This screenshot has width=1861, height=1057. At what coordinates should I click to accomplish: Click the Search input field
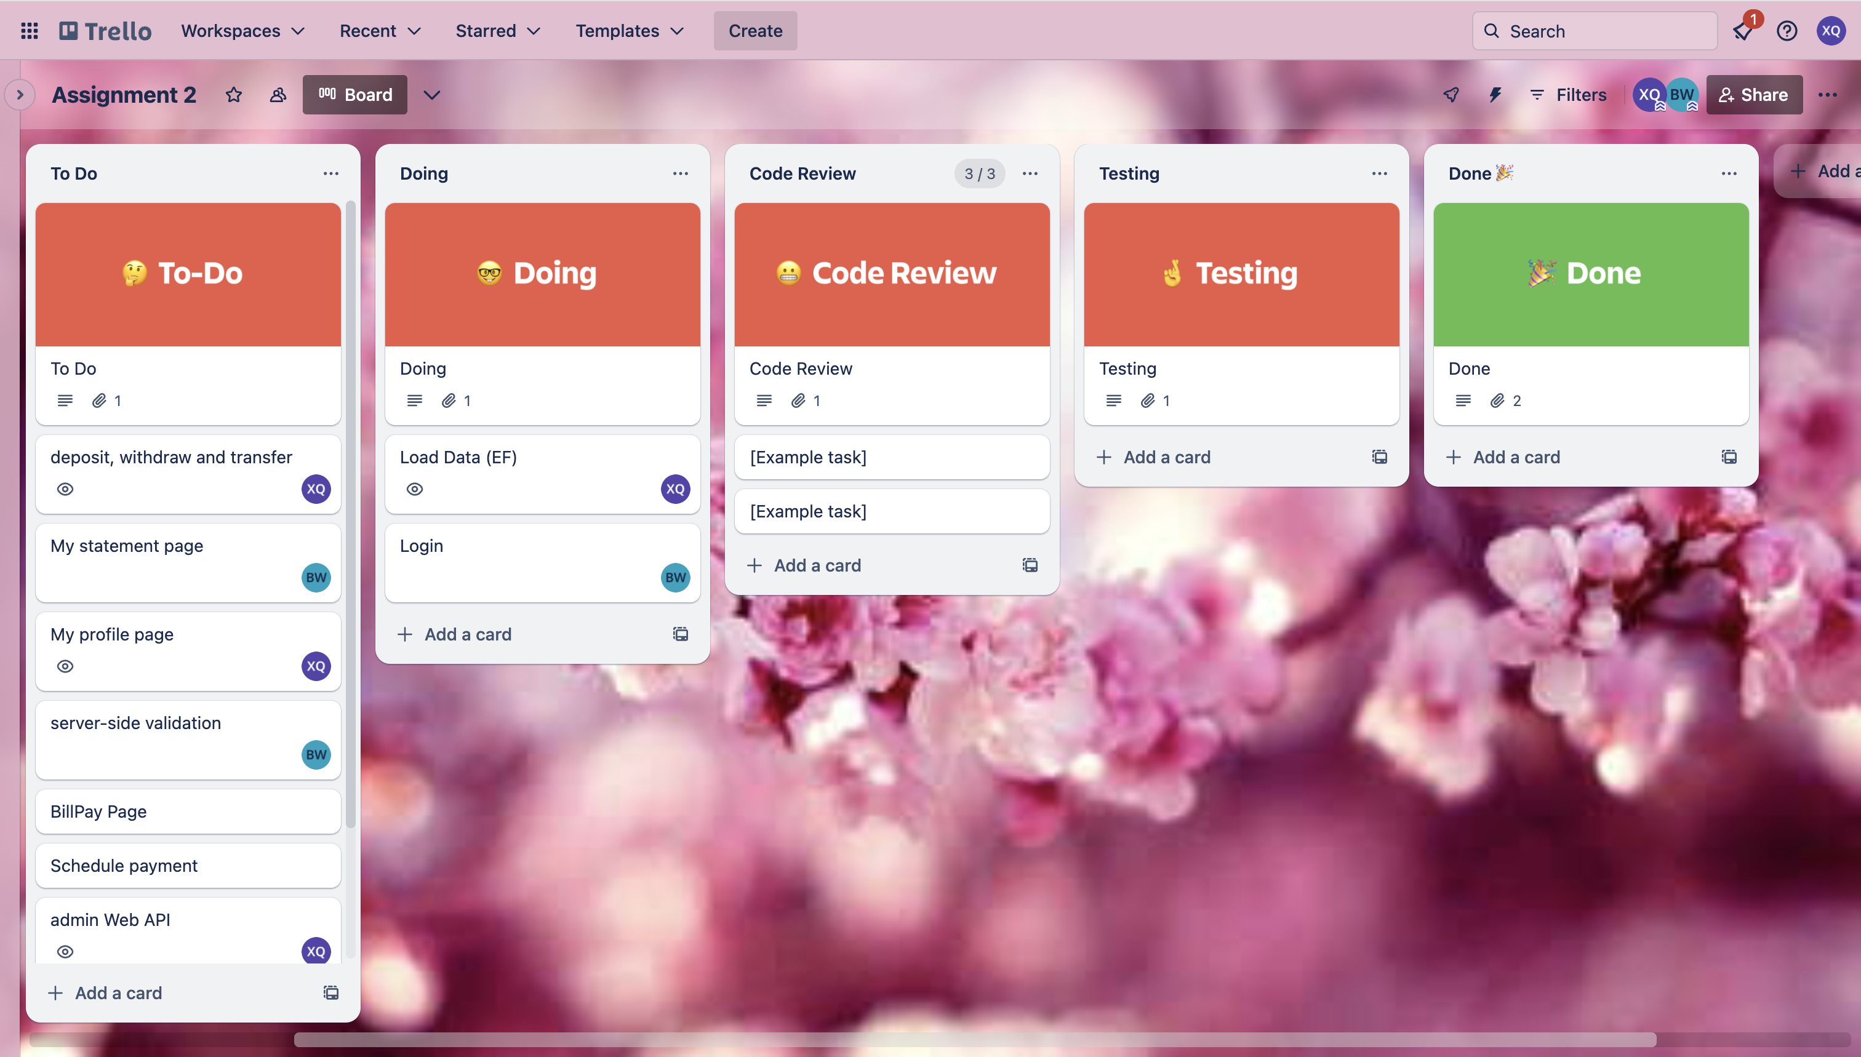[1605, 31]
